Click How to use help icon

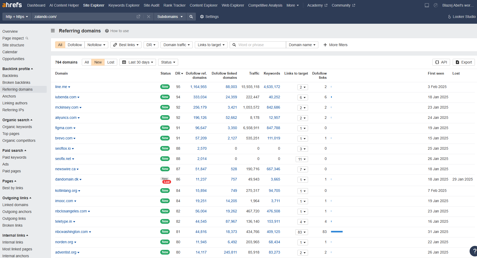(x=107, y=31)
